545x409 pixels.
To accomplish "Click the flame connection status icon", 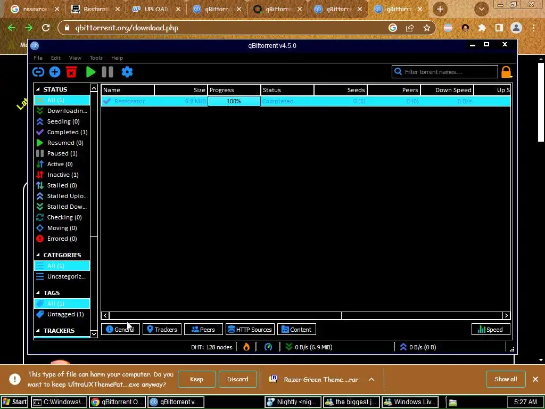I will pyautogui.click(x=246, y=347).
